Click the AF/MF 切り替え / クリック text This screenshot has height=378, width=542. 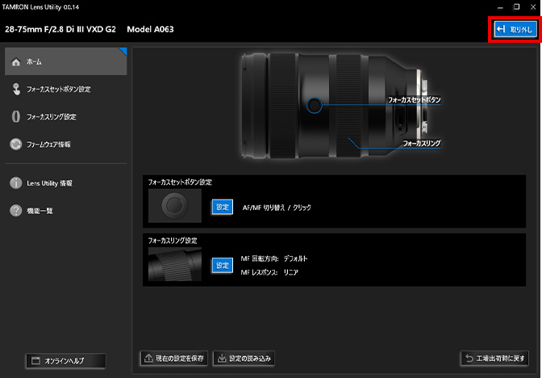pyautogui.click(x=277, y=208)
